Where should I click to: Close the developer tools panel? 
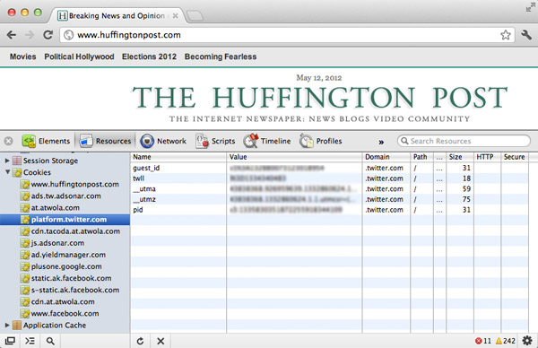pyautogui.click(x=9, y=141)
